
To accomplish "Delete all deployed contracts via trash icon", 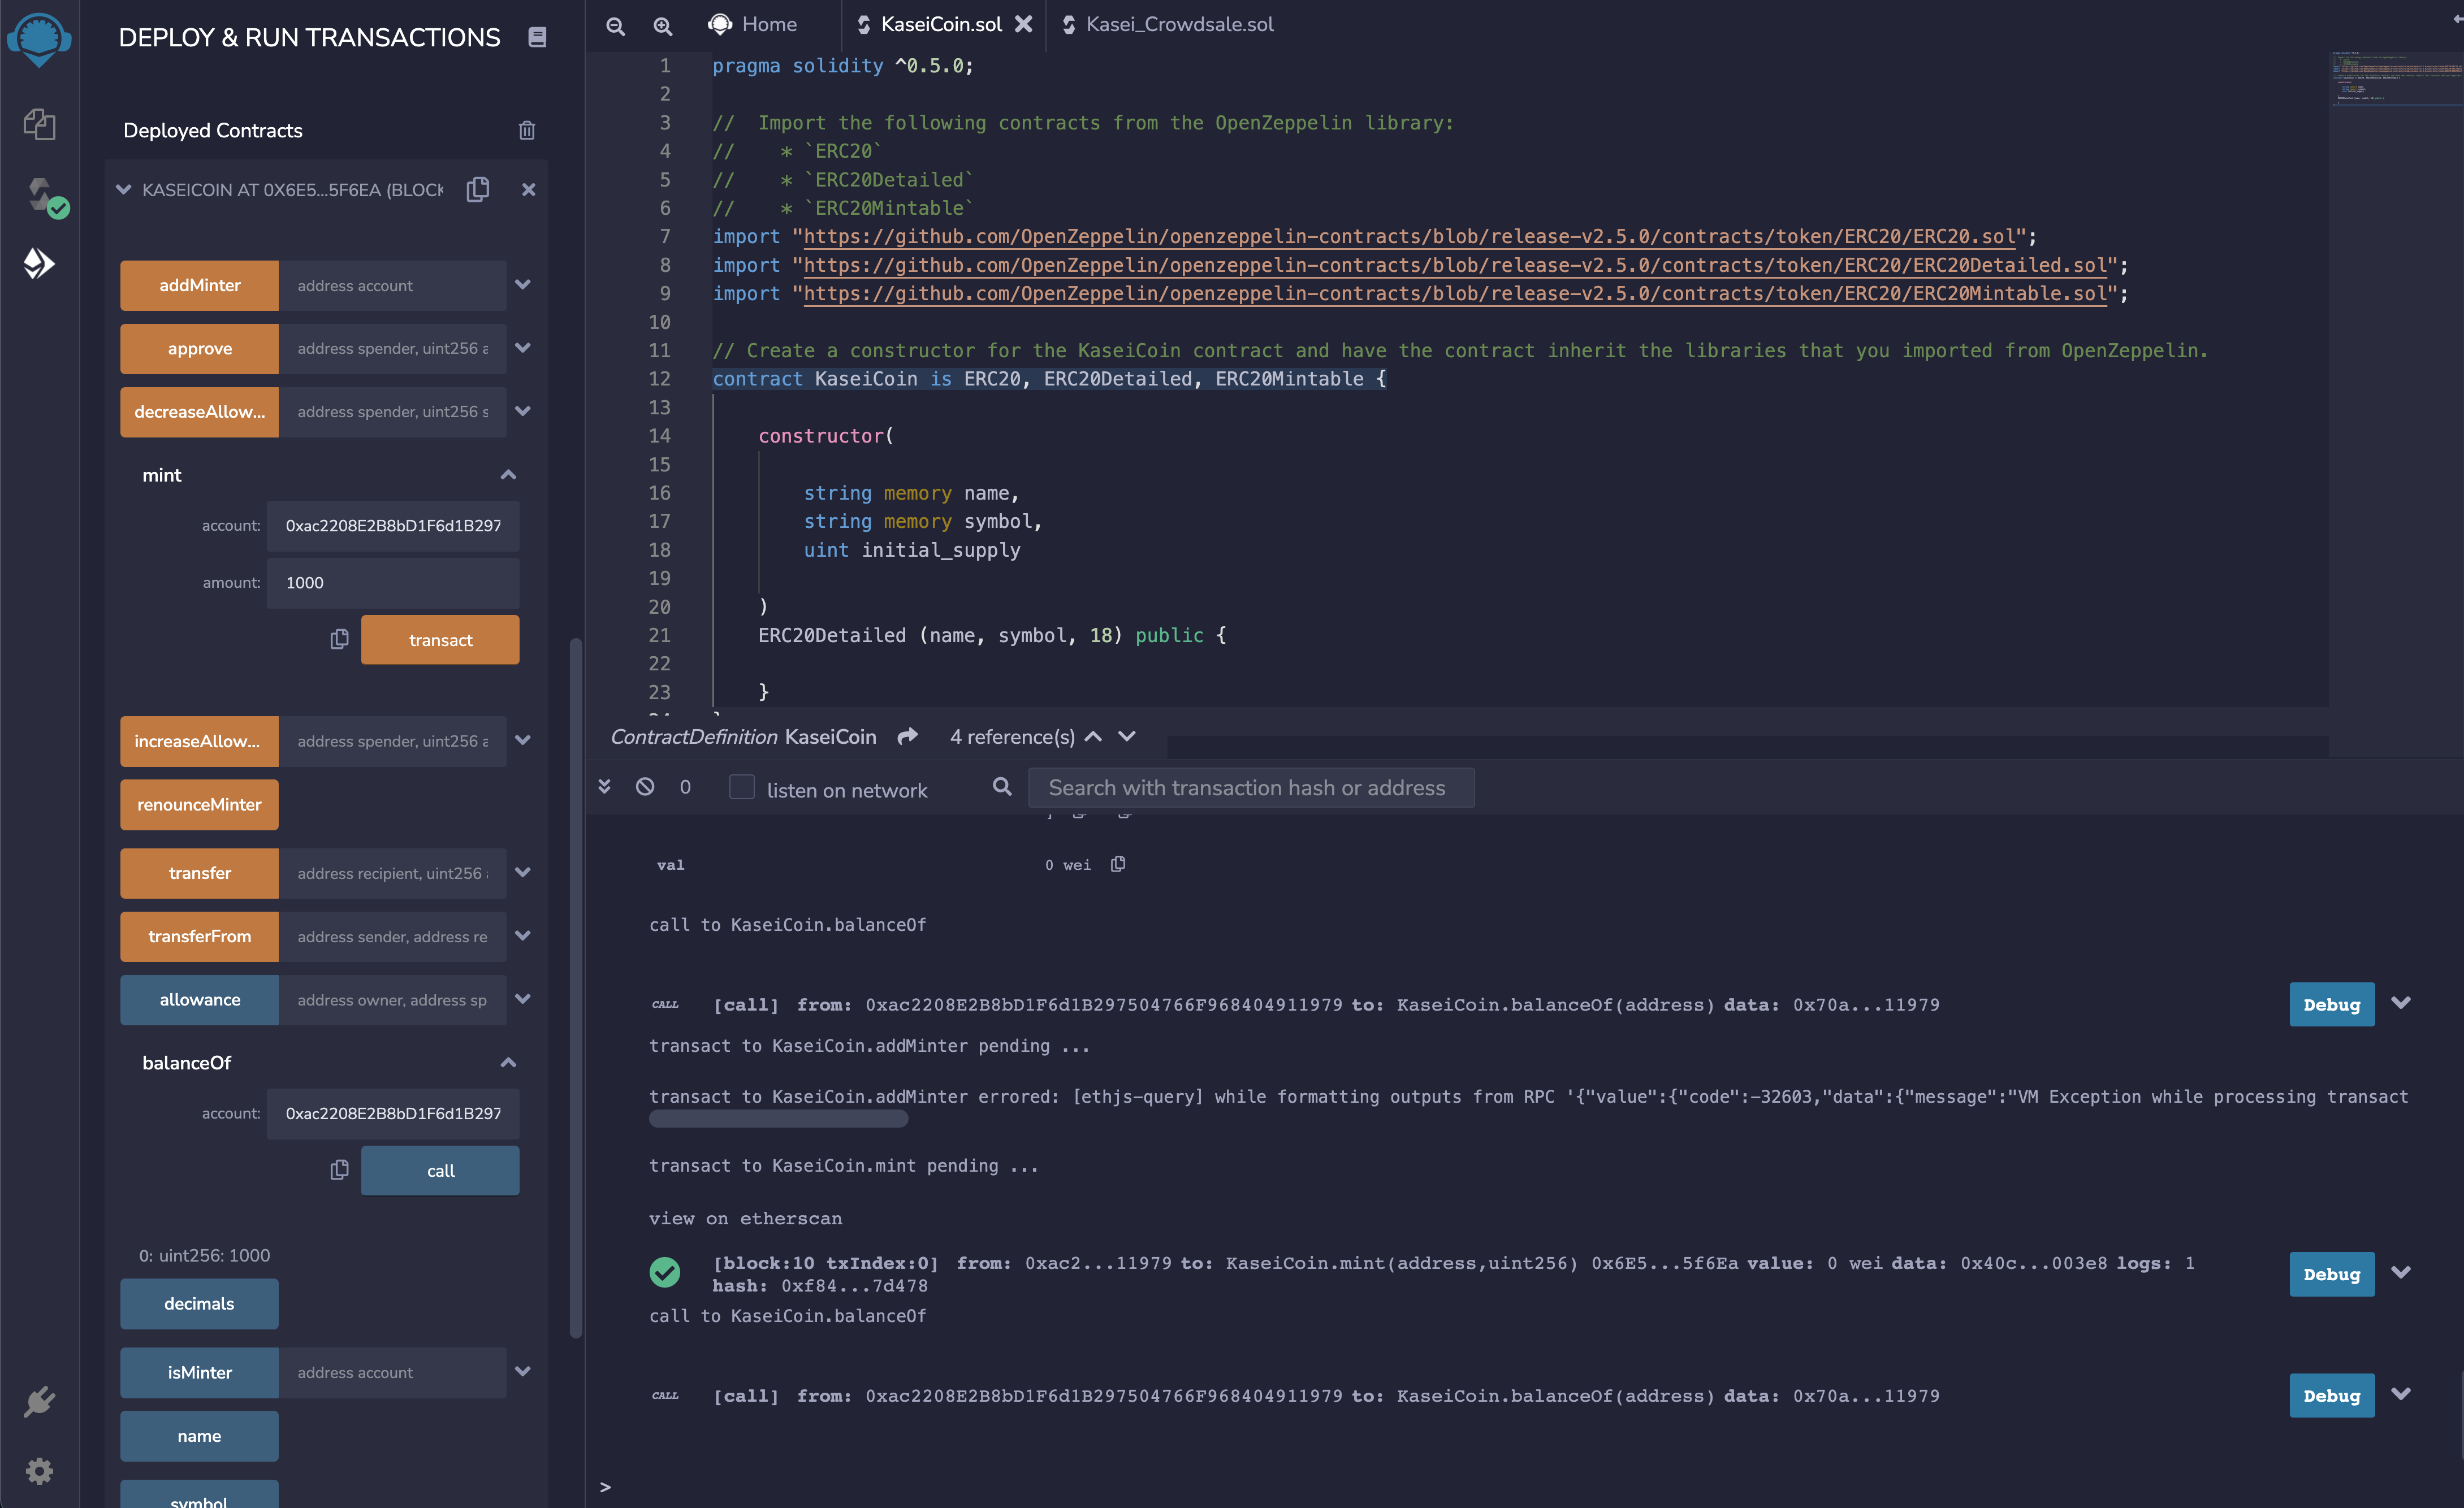I will point(527,130).
